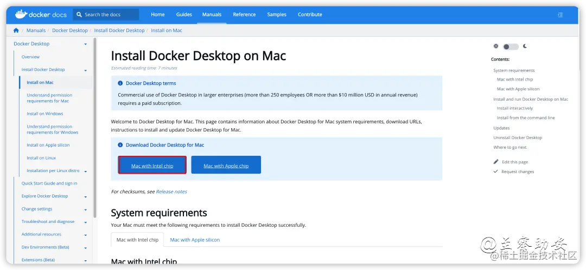Click Docker Desktop in the breadcrumb

click(70, 30)
